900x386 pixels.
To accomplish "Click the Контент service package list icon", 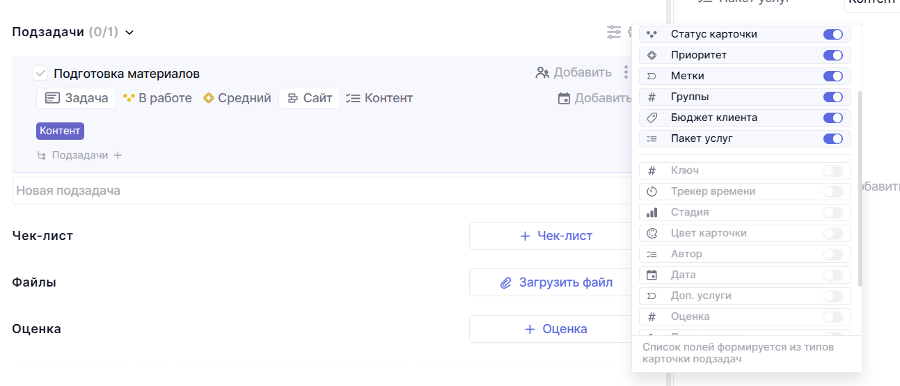I will pyautogui.click(x=353, y=98).
